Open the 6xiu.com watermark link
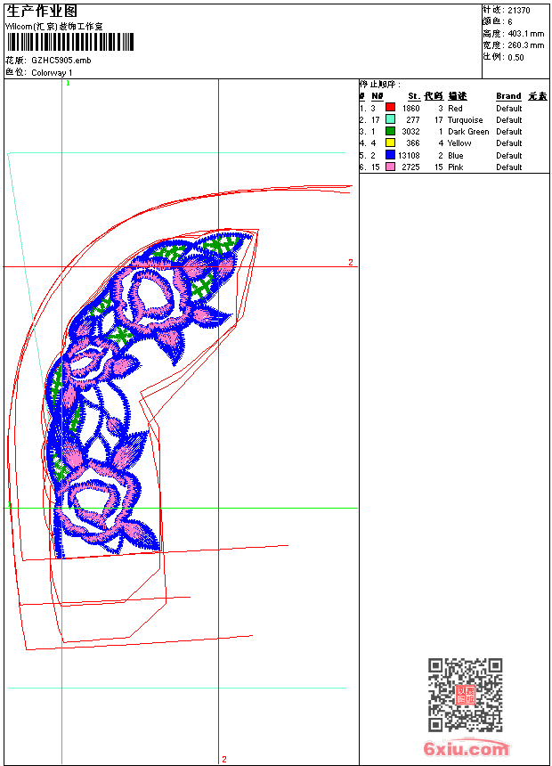Screen dimensions: 552x766 [466, 749]
